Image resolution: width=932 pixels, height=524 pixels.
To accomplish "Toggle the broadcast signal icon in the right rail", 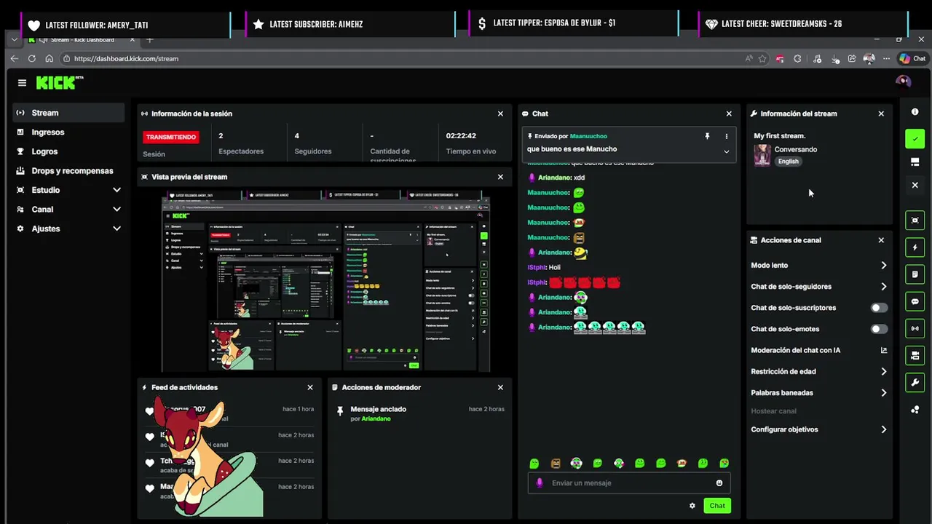I will (915, 328).
